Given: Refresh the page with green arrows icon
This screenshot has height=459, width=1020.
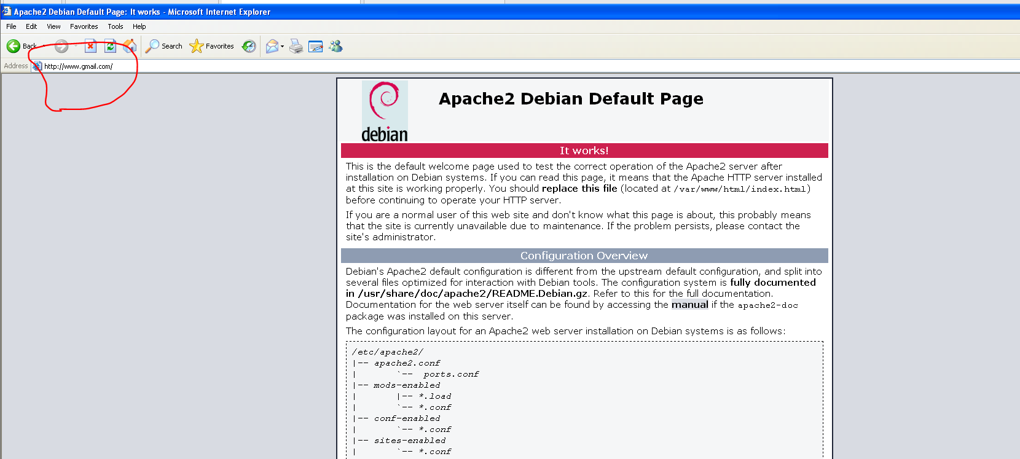Looking at the screenshot, I should pos(110,46).
